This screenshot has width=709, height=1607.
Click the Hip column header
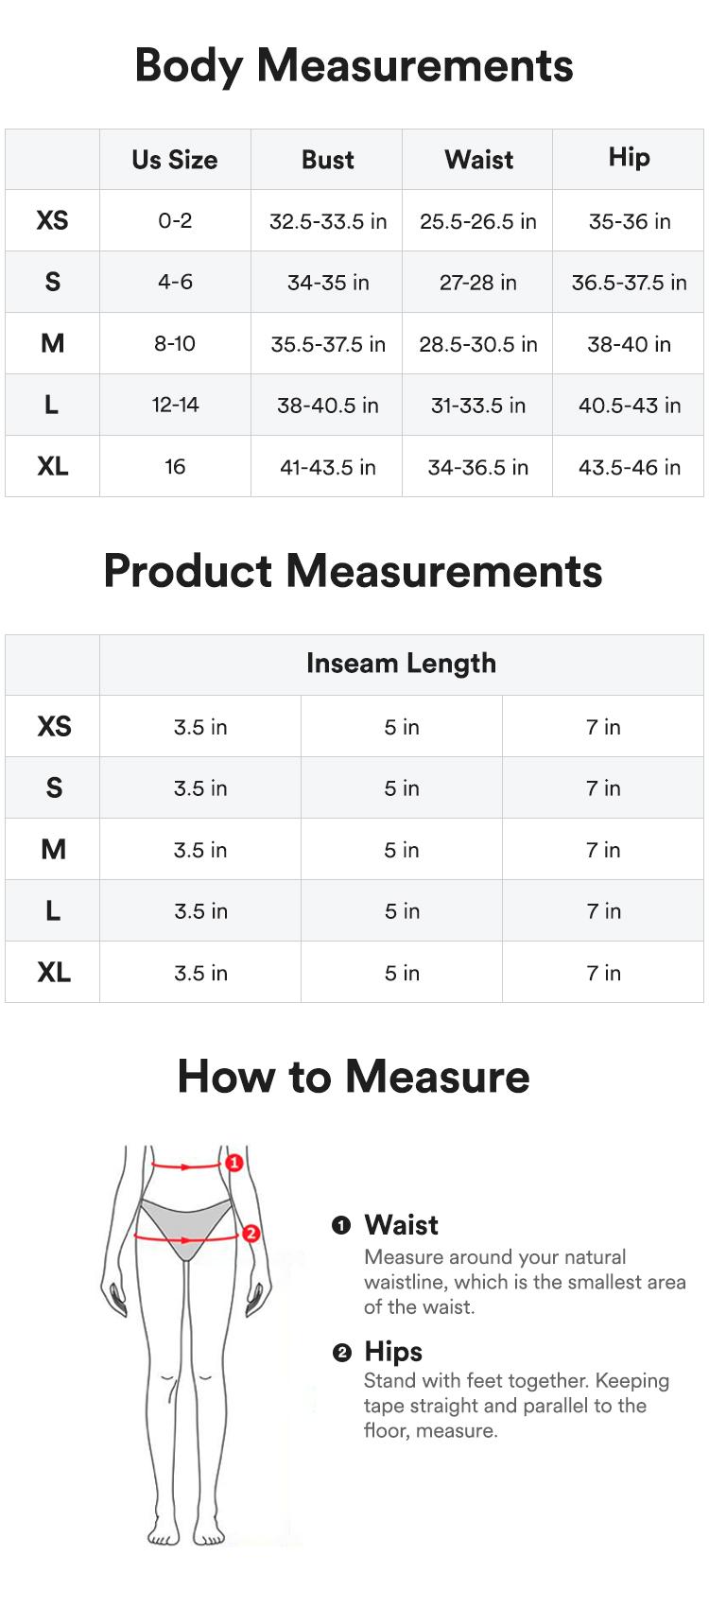tap(629, 158)
